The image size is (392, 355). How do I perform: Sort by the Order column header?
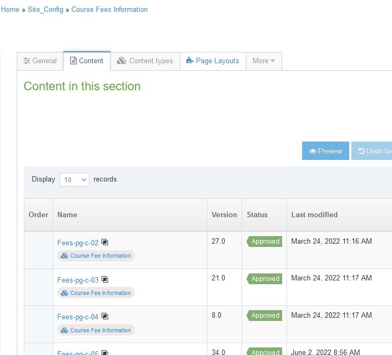[38, 215]
